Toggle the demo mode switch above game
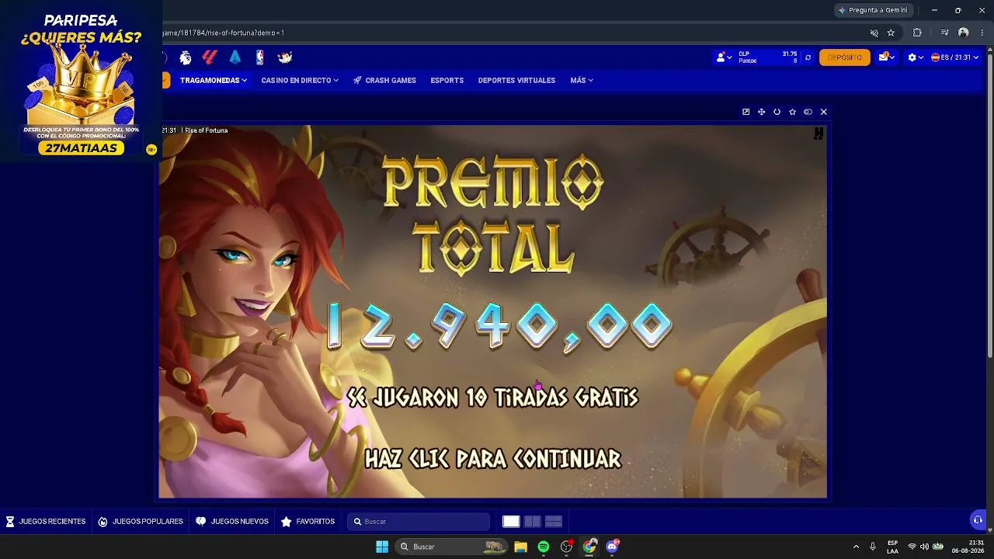994x559 pixels. click(x=808, y=112)
